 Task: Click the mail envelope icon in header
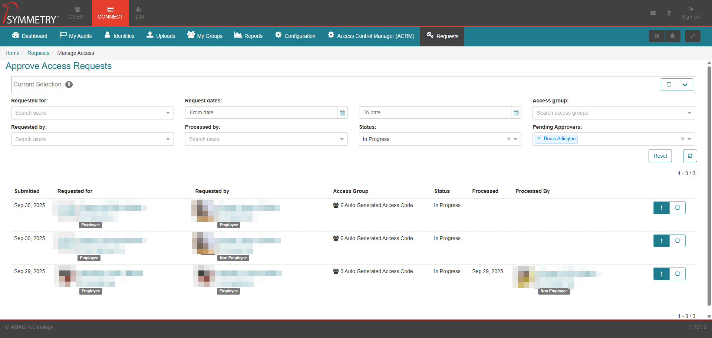653,13
